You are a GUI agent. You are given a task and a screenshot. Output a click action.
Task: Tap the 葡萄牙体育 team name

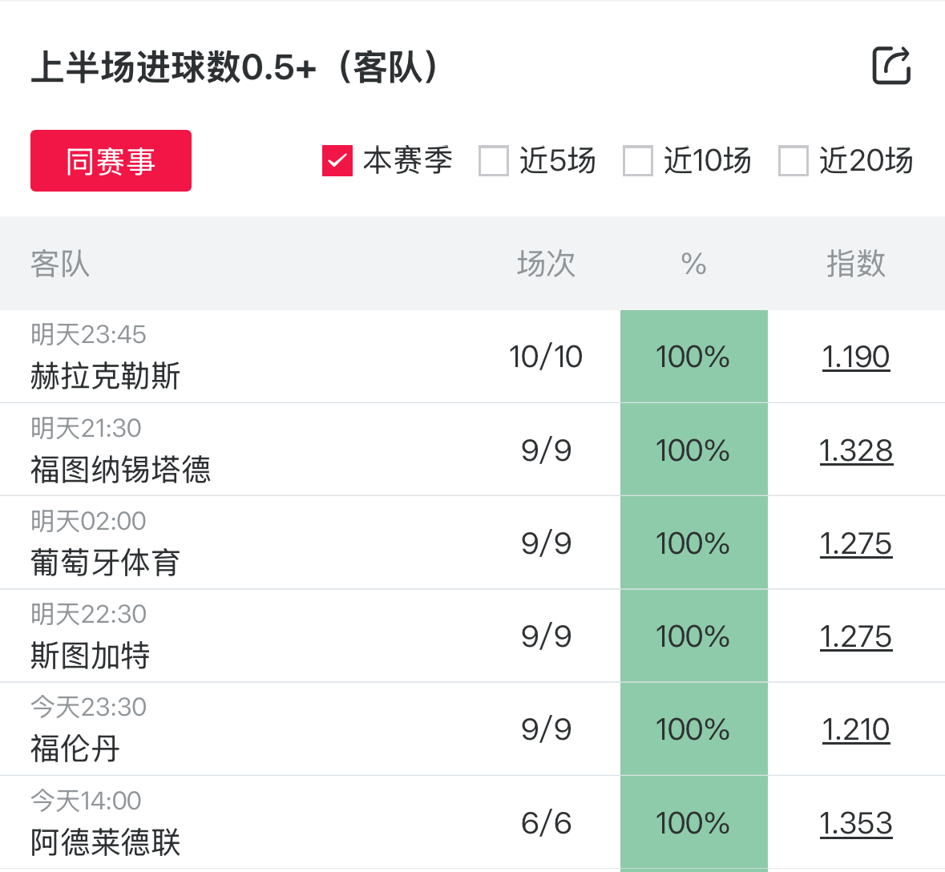click(106, 562)
